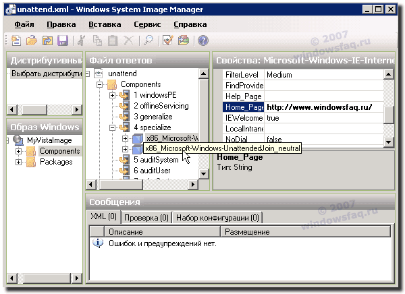The height and width of the screenshot is (294, 405).
Task: Click the Find magnifier icon
Action: pyautogui.click(x=148, y=40)
